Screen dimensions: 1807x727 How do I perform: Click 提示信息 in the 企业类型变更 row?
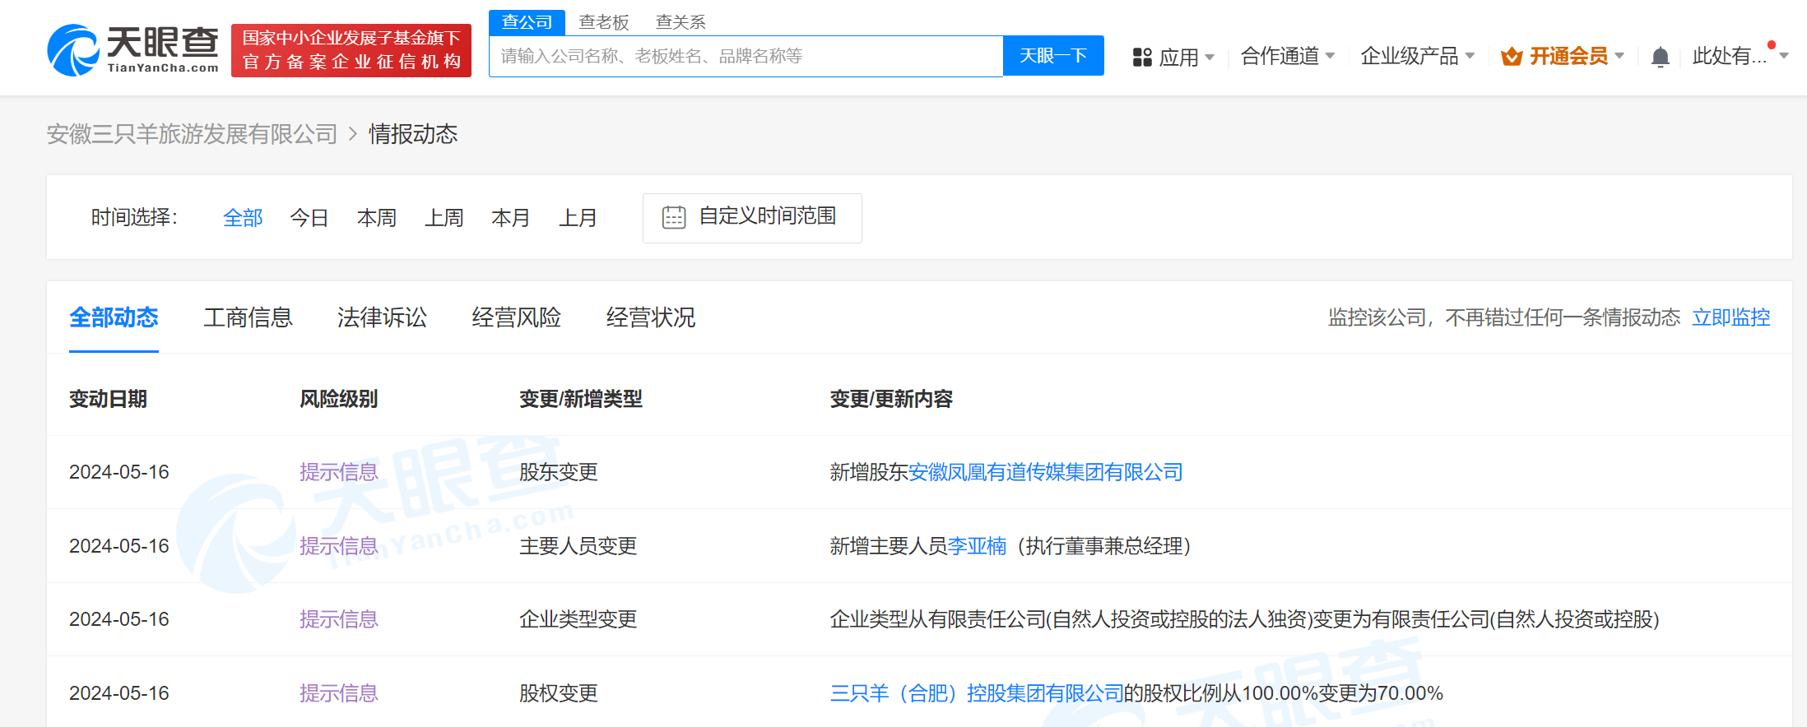coord(338,619)
